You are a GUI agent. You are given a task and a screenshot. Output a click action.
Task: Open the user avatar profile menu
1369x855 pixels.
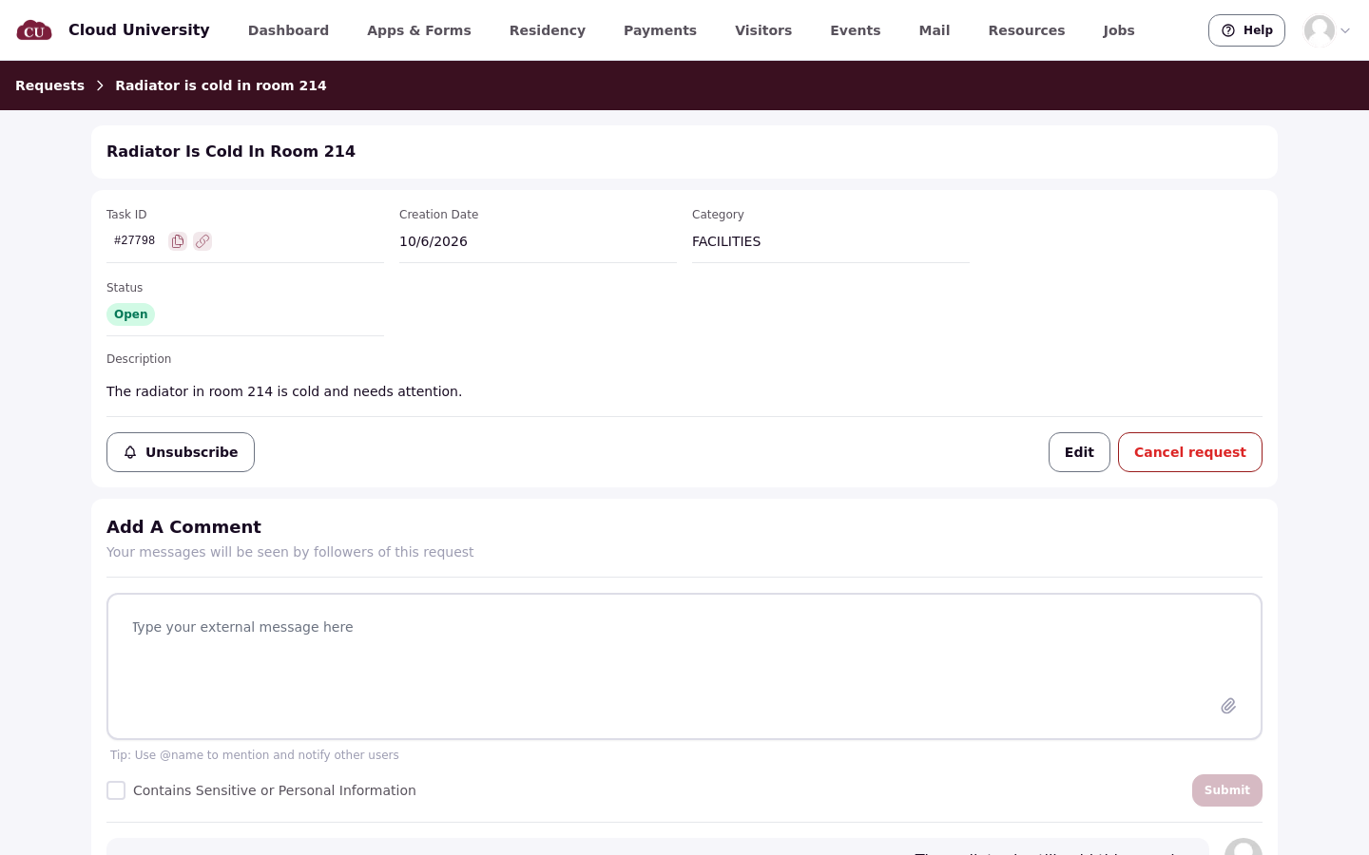[1320, 30]
